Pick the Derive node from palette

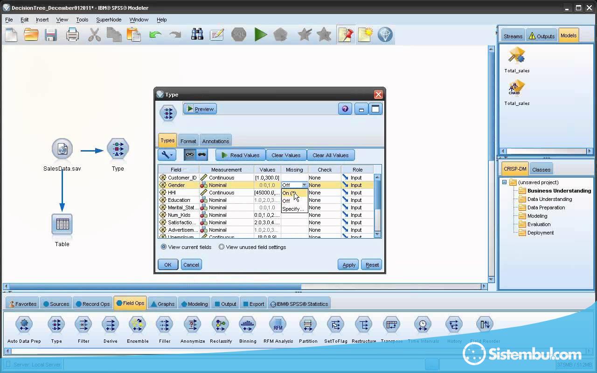coord(111,325)
